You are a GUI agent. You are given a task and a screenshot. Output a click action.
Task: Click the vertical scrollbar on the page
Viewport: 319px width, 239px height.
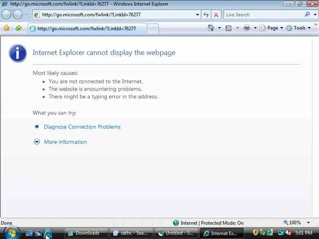click(315, 127)
